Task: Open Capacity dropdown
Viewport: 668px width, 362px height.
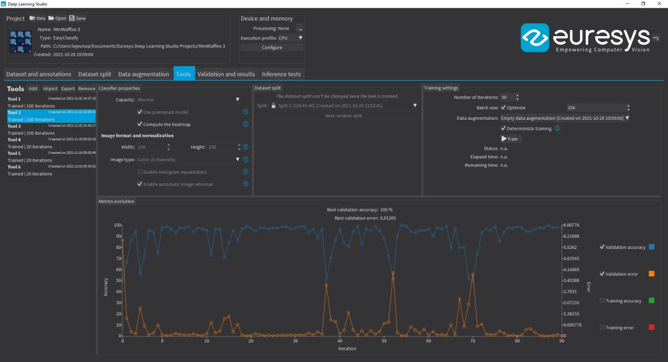Action: coord(188,100)
